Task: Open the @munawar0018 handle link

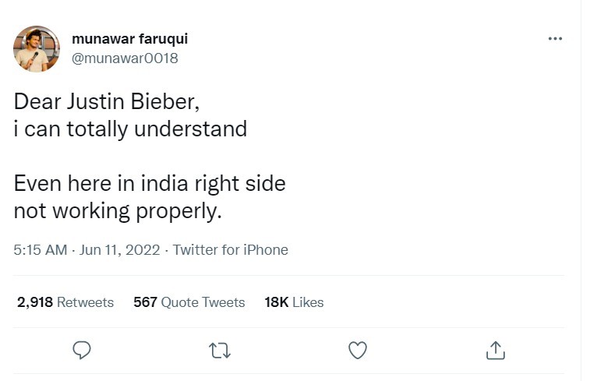Action: pos(125,58)
